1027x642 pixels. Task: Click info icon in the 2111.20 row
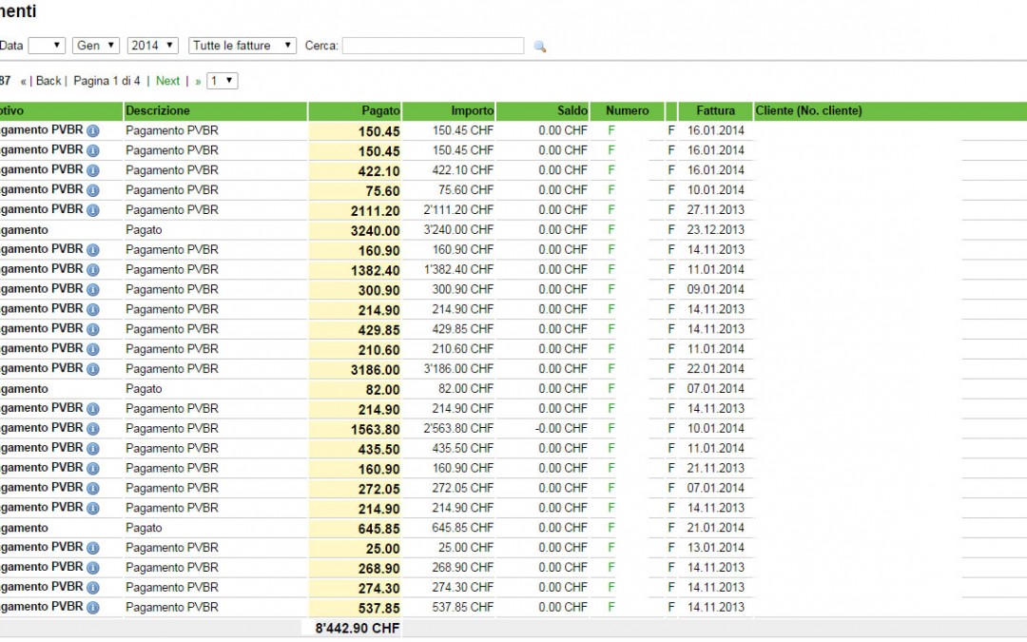(x=92, y=210)
